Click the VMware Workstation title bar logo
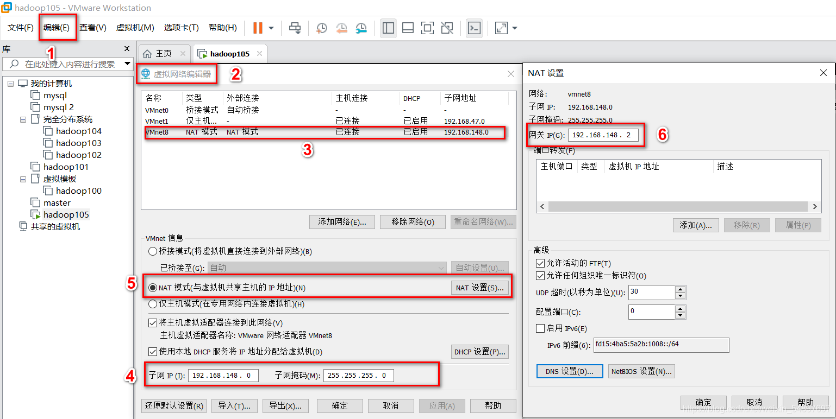The width and height of the screenshot is (836, 419). (8, 8)
